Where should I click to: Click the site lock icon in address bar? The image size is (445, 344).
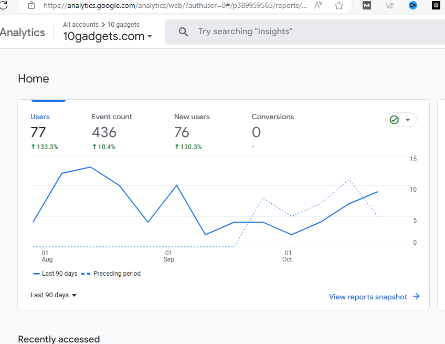coord(31,5)
